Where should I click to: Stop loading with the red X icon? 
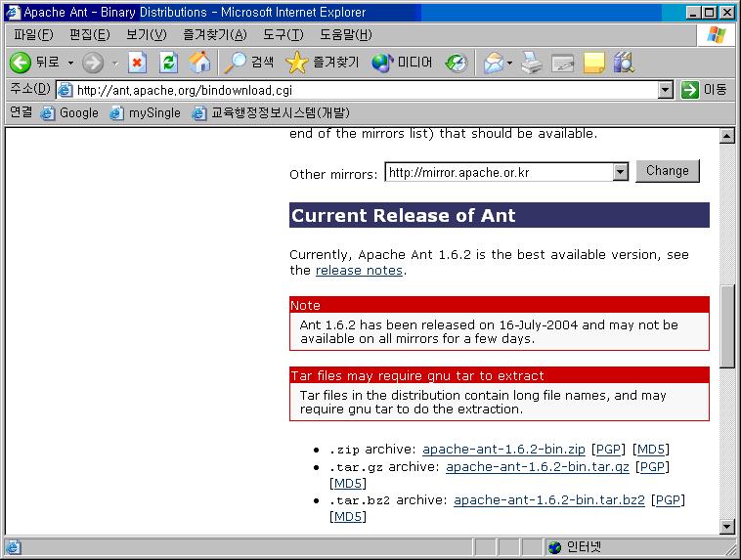(x=137, y=63)
